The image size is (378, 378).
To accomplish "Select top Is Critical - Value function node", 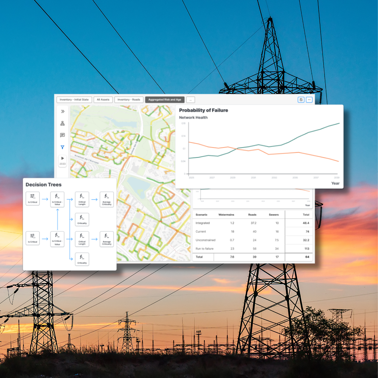I will coord(57,199).
